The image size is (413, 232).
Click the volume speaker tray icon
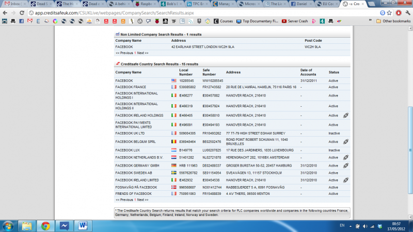(365, 226)
